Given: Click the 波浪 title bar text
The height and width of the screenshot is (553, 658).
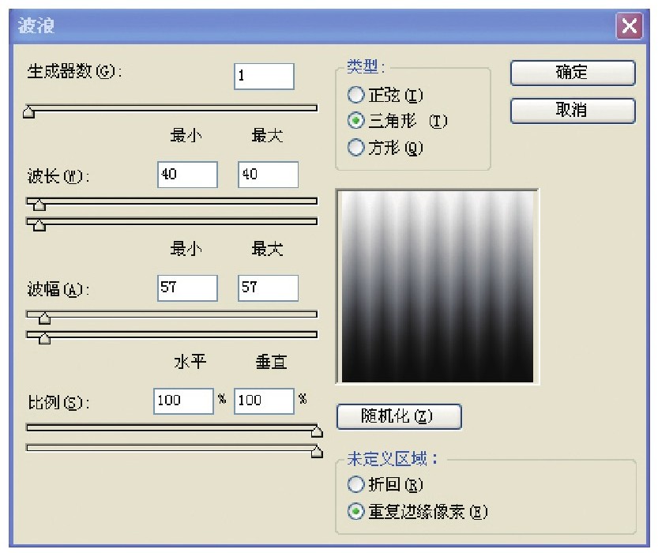Looking at the screenshot, I should [x=36, y=26].
